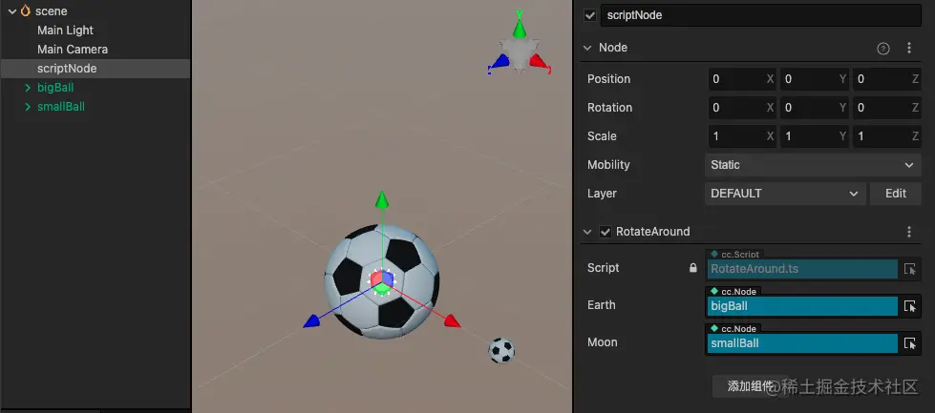This screenshot has width=935, height=413.
Task: Disable the RotateAround component checkbox
Action: click(606, 232)
